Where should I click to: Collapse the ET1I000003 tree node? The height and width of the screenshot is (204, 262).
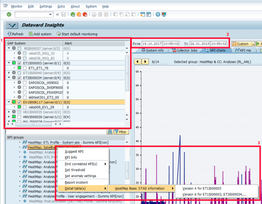point(9,63)
